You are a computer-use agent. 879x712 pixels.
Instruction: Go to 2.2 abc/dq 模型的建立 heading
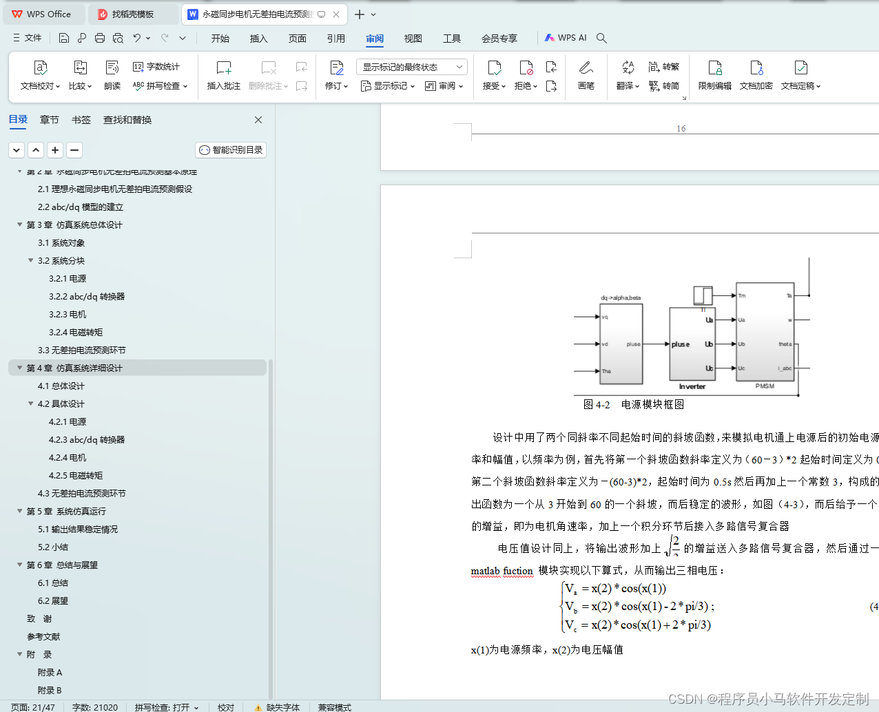click(x=81, y=207)
